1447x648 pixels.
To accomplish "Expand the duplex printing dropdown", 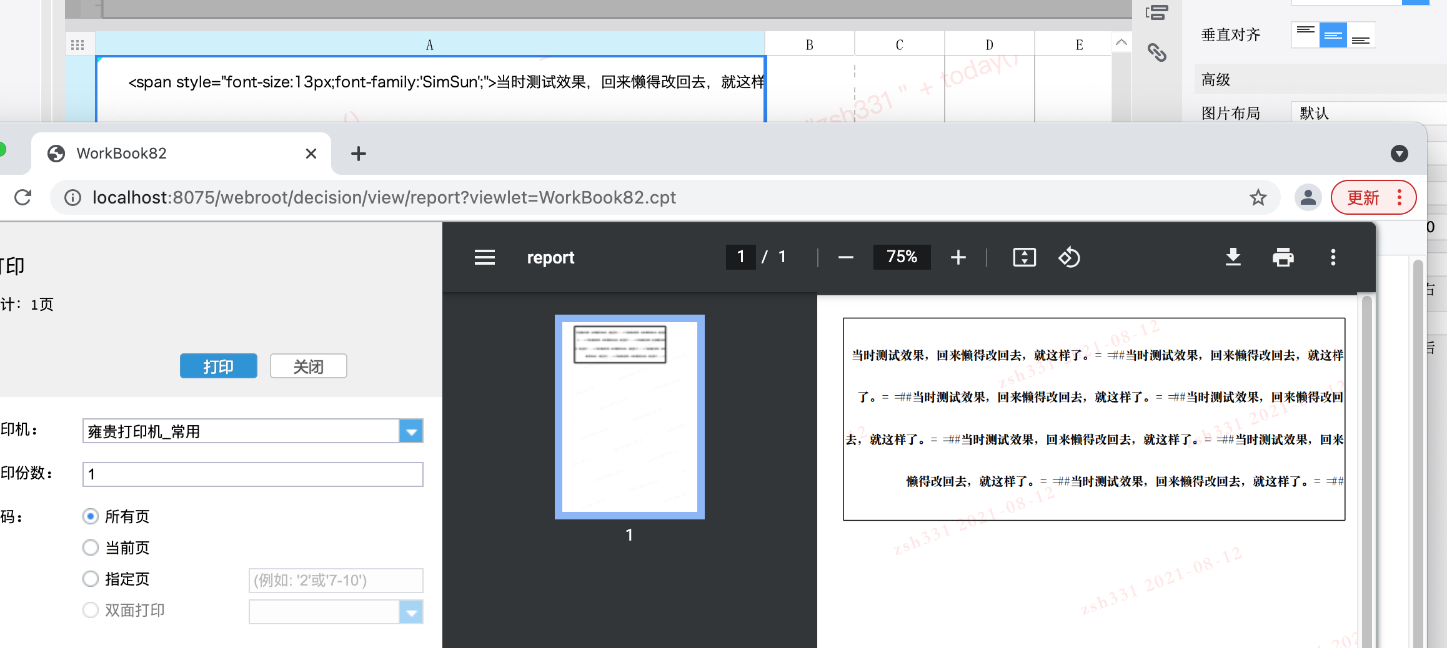I will click(x=411, y=612).
